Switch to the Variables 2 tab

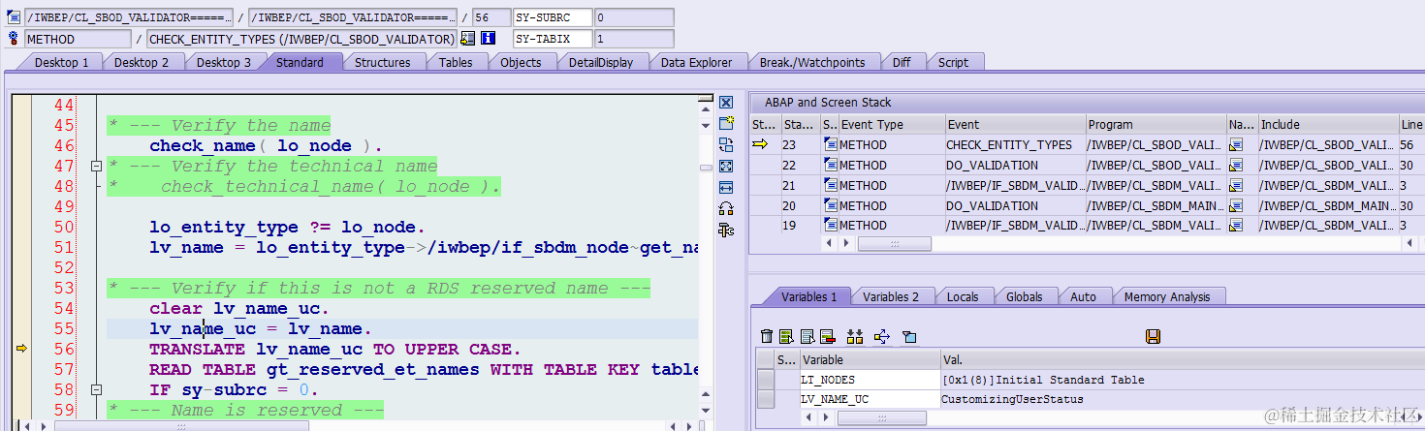pos(891,297)
